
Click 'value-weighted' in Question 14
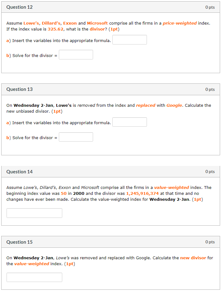[x=172, y=187]
